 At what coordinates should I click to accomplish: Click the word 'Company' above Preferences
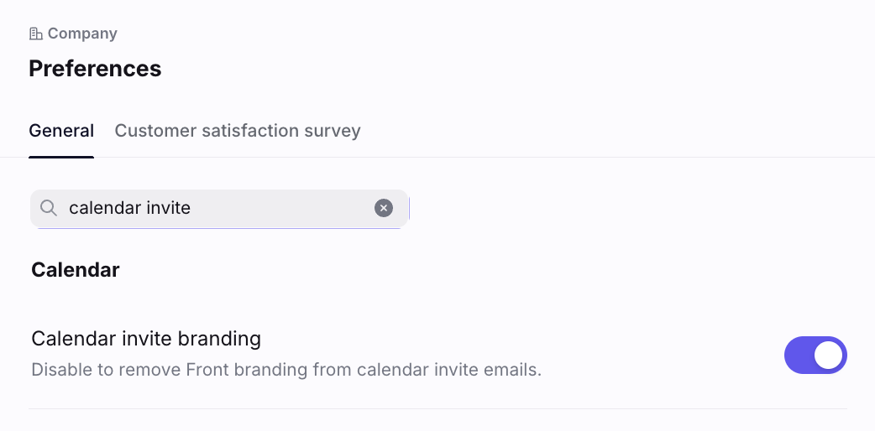(82, 34)
